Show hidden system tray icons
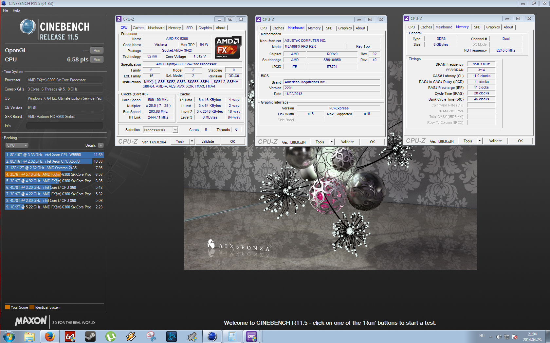 pos(491,337)
